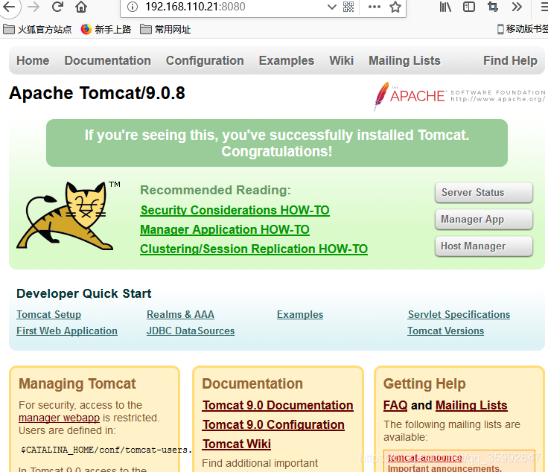The height and width of the screenshot is (472, 548).
Task: Open the 新手上路 Firefox bookmark
Action: [106, 29]
